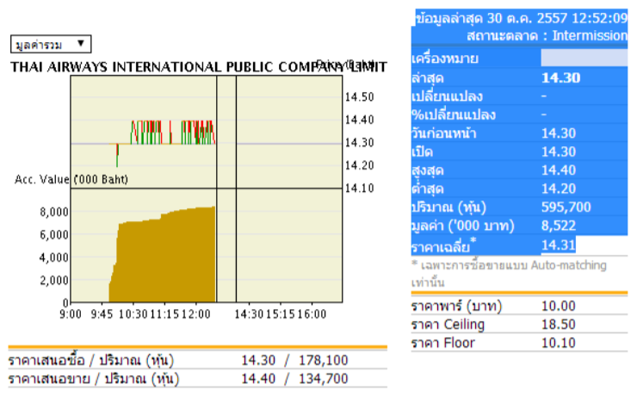643x402 pixels.
Task: Click the ล่าสุด last price label
Action: tap(428, 78)
